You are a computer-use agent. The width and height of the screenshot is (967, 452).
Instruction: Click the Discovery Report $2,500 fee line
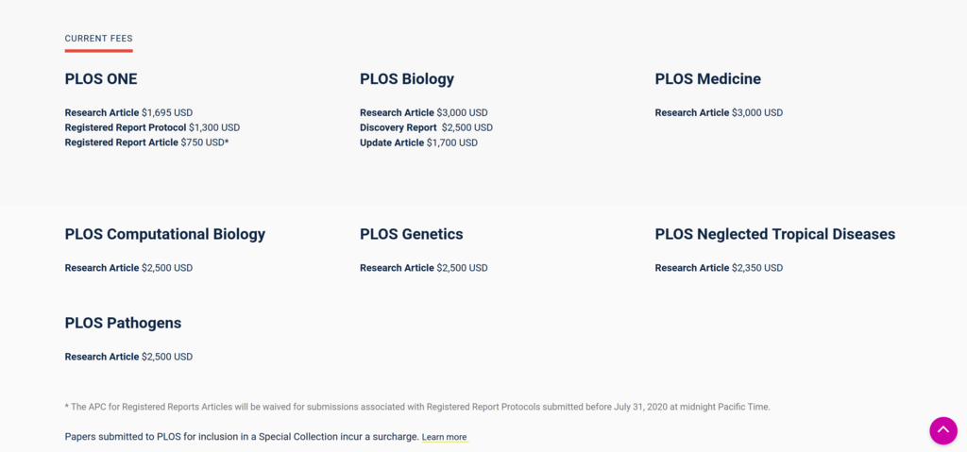(x=426, y=127)
